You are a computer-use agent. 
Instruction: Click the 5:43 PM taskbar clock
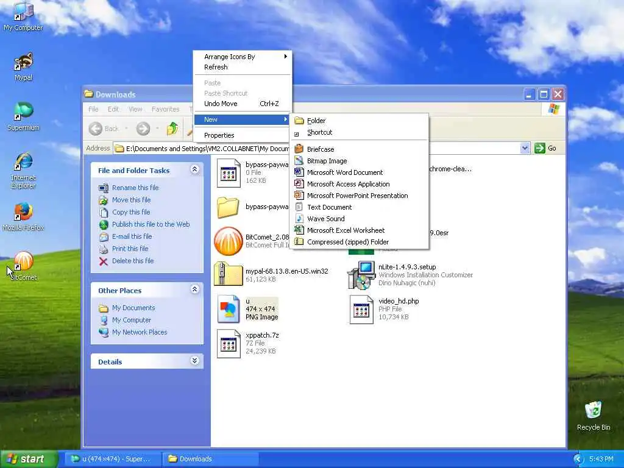601,459
